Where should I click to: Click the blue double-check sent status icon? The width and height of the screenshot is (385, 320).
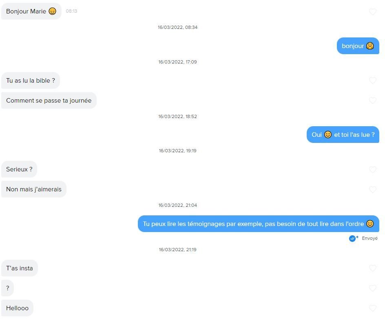(353, 238)
